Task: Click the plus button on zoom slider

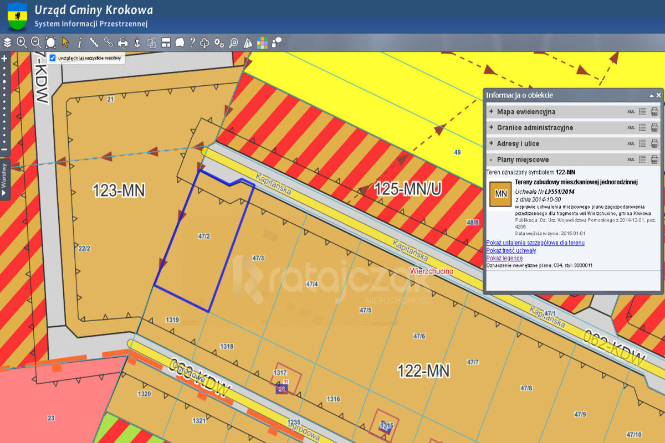Action: tap(4, 59)
